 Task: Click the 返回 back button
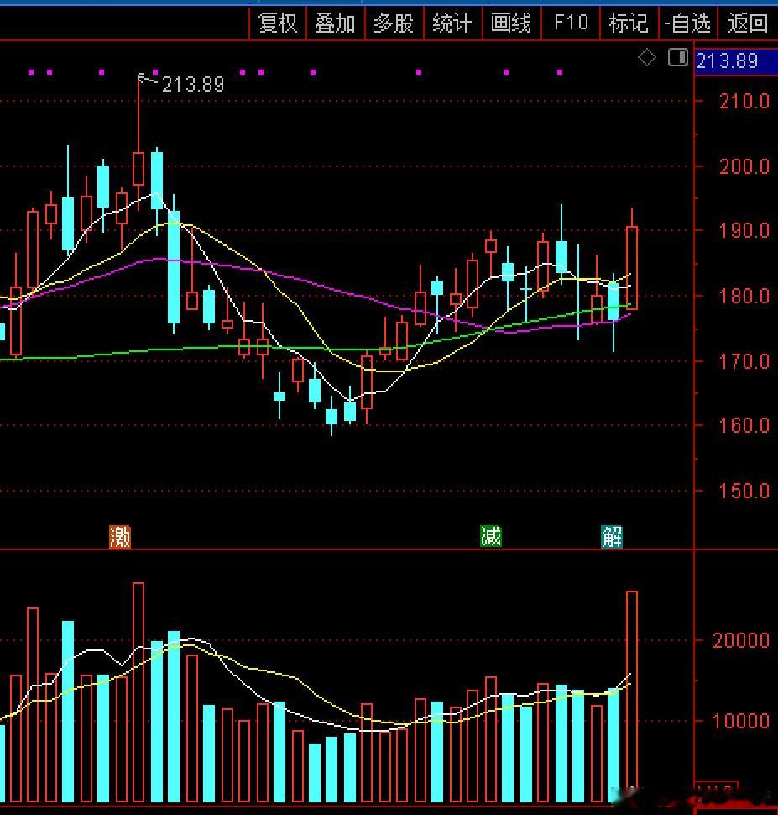tap(747, 23)
